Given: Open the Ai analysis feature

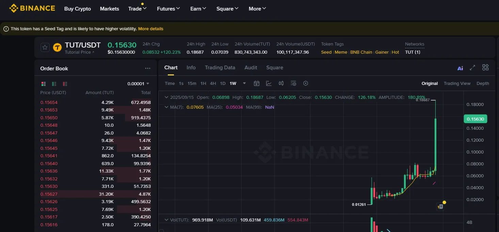Looking at the screenshot, I should pos(460,68).
